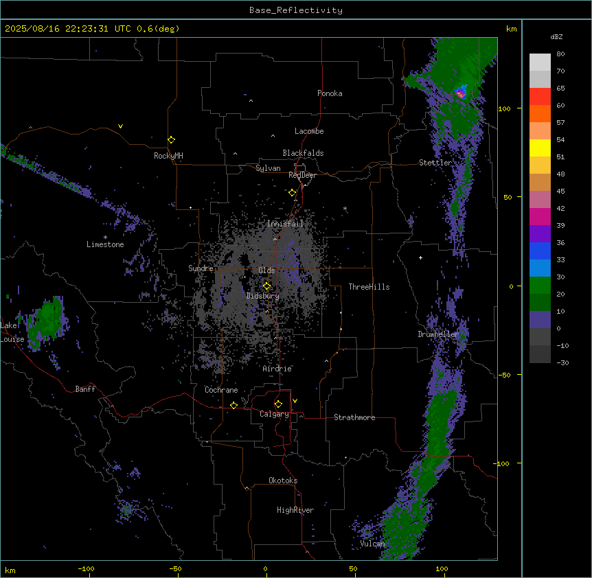The width and height of the screenshot is (592, 578).
Task: Select the dark orange 57-60 dBZ legend swatch
Action: click(540, 113)
